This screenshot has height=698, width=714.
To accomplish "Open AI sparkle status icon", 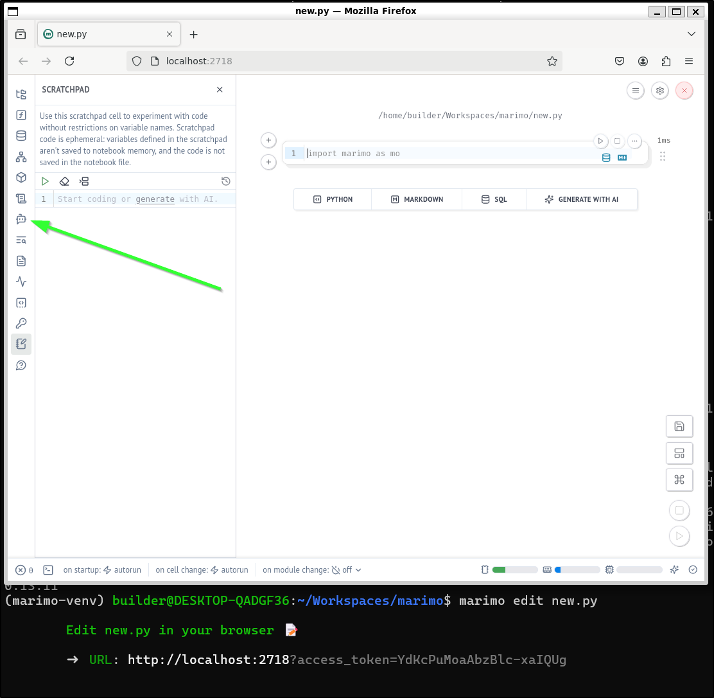I will click(674, 570).
